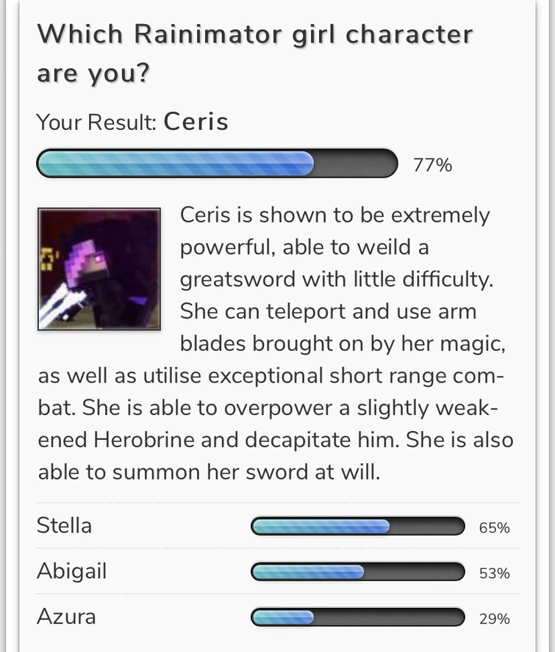The width and height of the screenshot is (555, 652).
Task: Click the 77% percentage beside the main bar
Action: pyautogui.click(x=432, y=164)
